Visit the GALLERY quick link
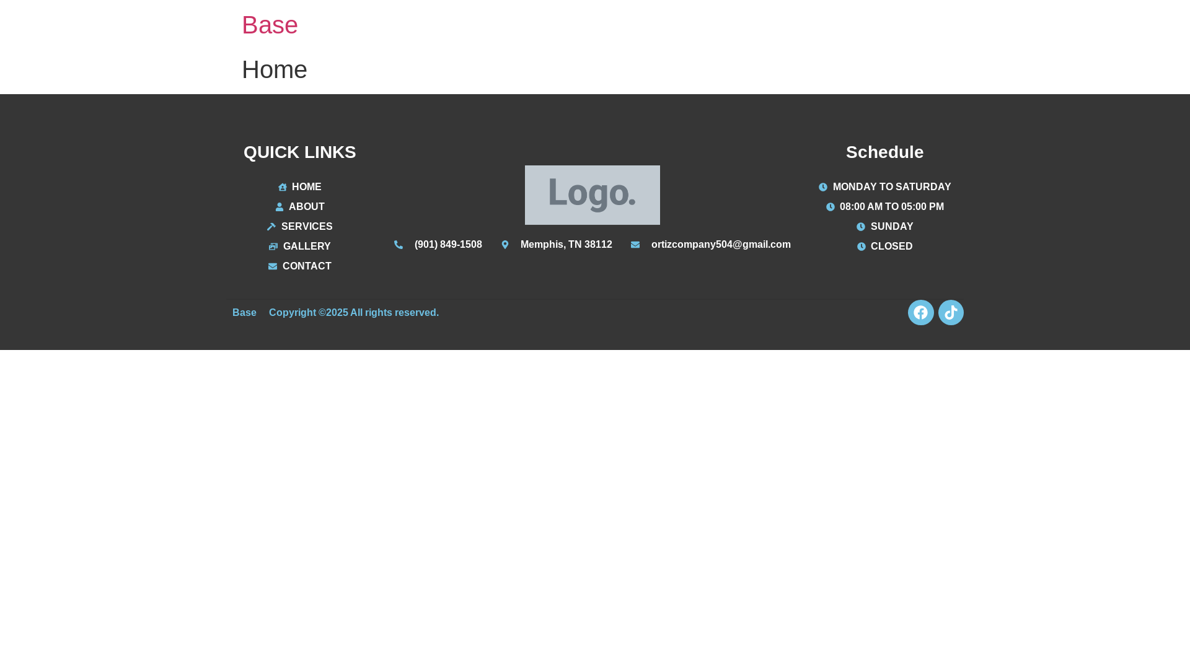Viewport: 1190px width, 669px height. (307, 247)
